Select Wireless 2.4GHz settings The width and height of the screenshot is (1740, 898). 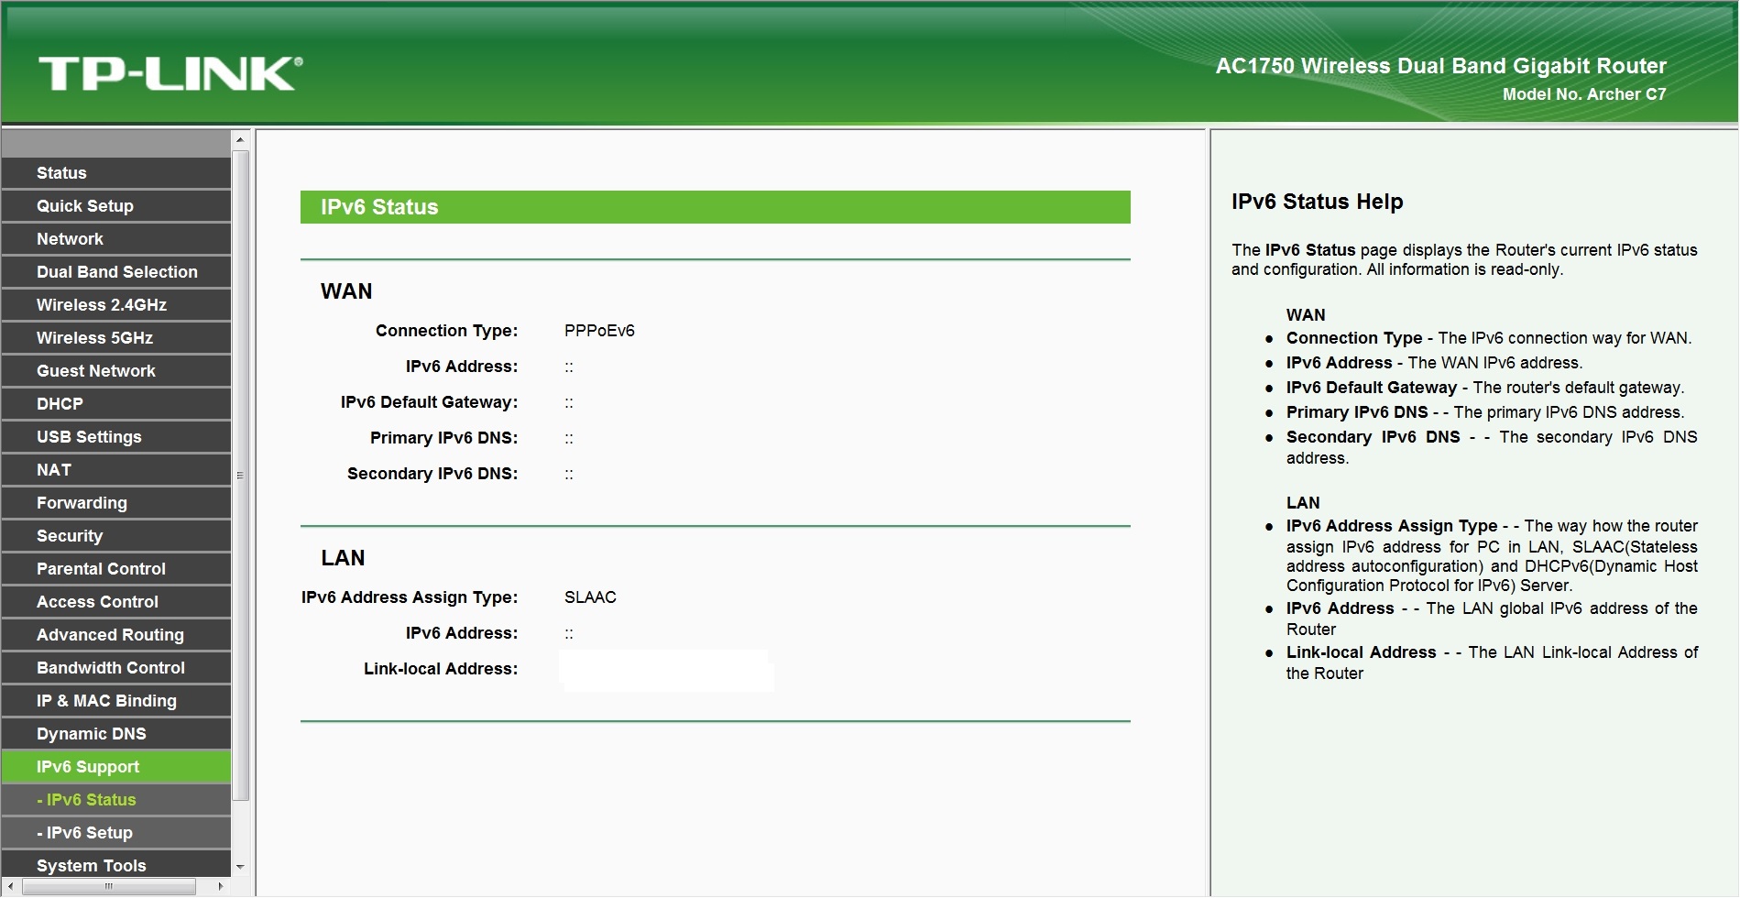[x=116, y=305]
